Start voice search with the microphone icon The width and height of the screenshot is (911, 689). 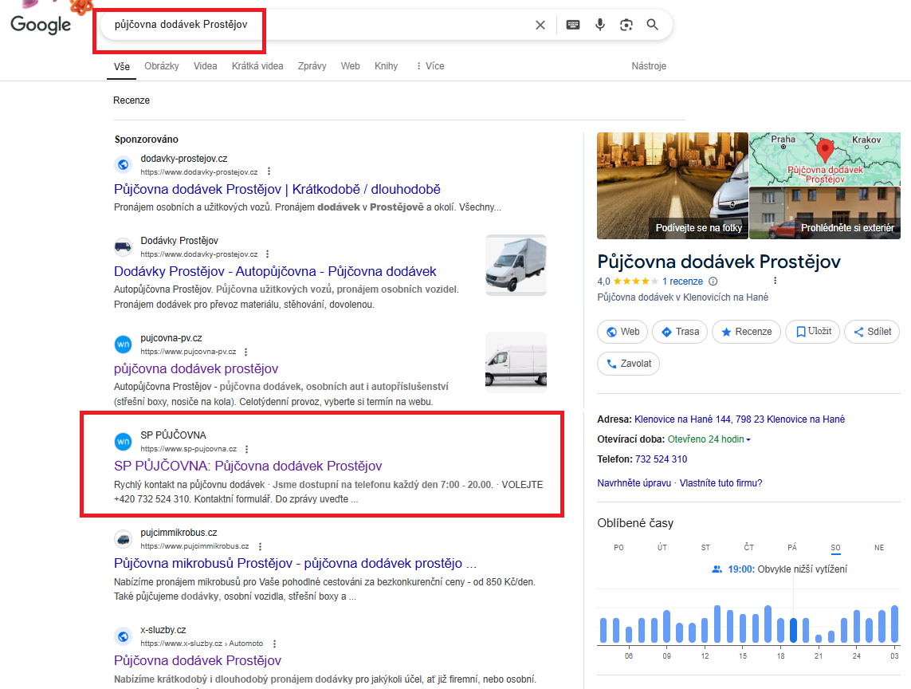pos(600,25)
